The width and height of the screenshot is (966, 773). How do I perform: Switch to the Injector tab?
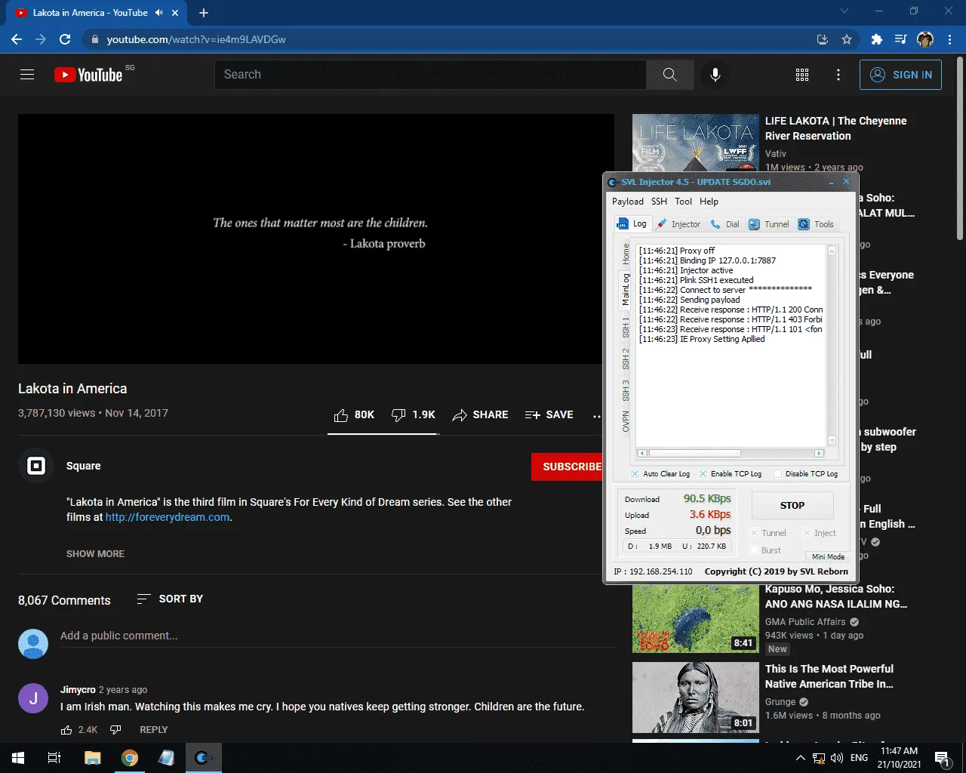coord(678,224)
